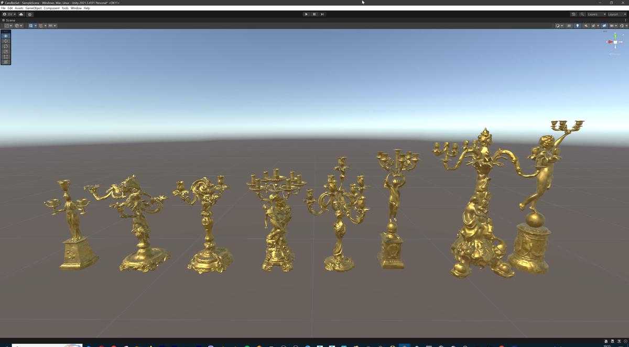Open the Help menu
The image size is (629, 347).
pyautogui.click(x=87, y=8)
